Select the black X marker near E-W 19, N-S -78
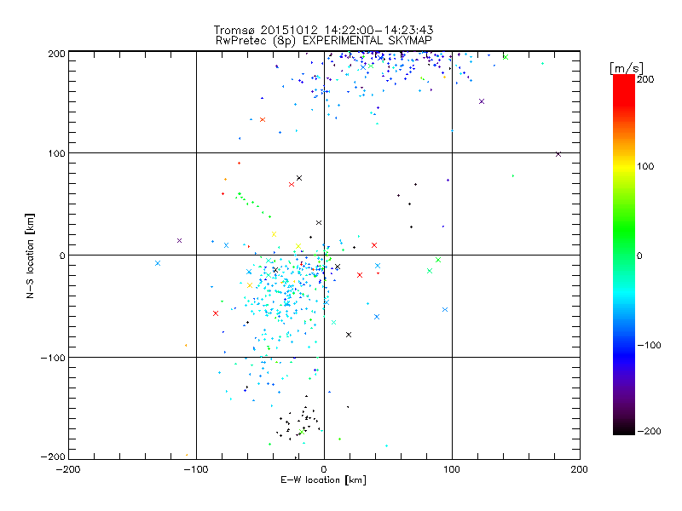Screen dimensions: 682x511 (x=349, y=335)
